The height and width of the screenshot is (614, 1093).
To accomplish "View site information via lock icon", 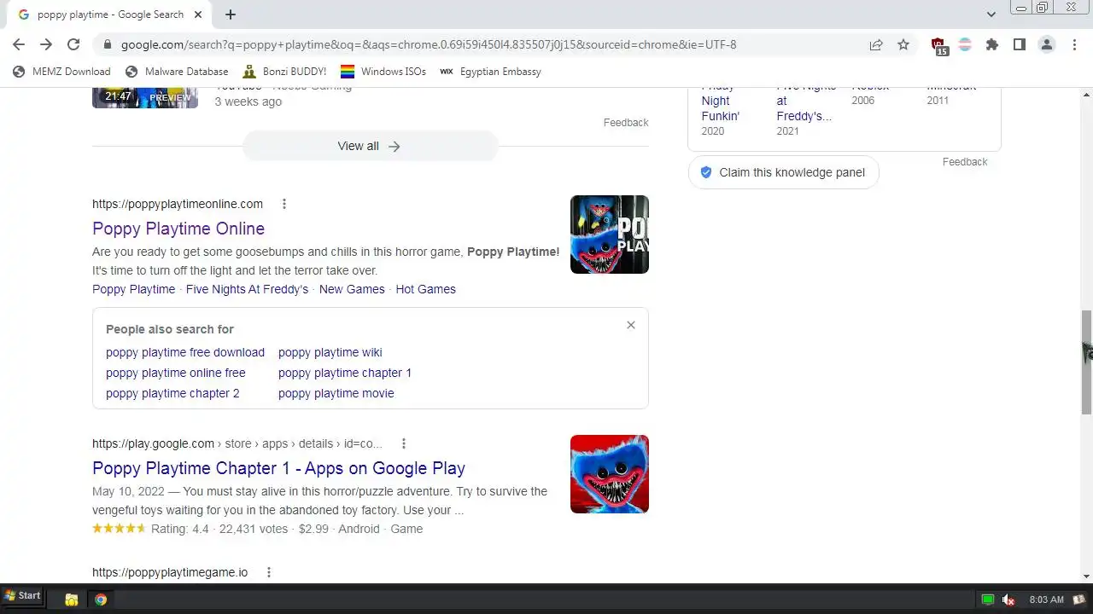I will 107,44.
